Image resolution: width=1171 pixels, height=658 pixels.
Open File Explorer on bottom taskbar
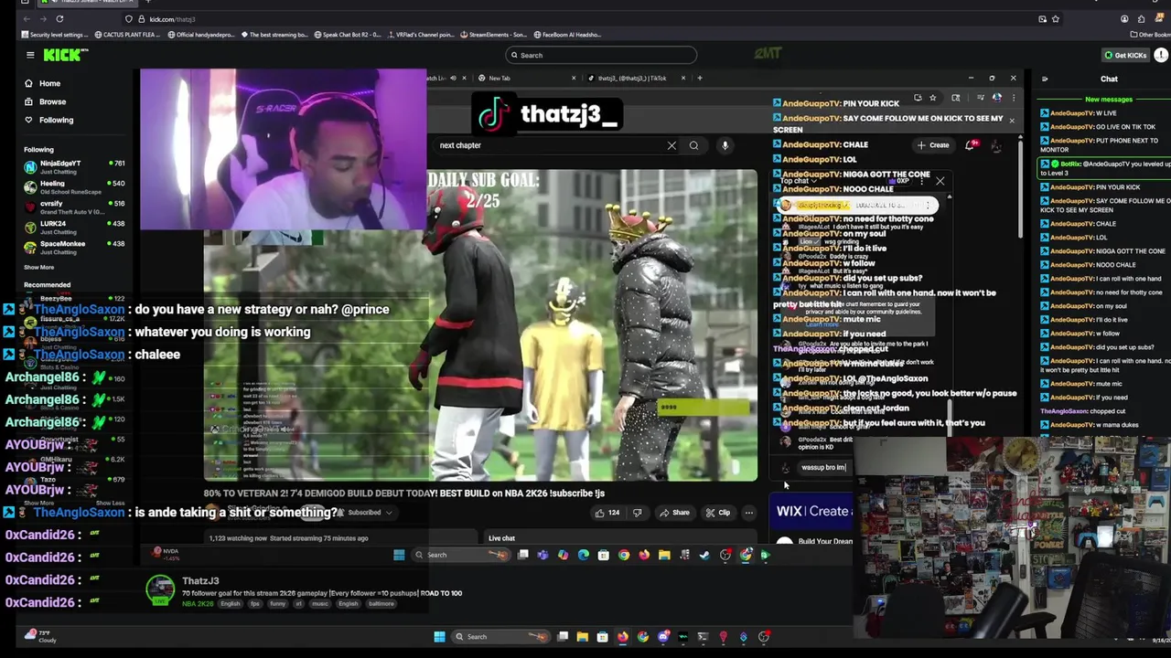tap(582, 637)
